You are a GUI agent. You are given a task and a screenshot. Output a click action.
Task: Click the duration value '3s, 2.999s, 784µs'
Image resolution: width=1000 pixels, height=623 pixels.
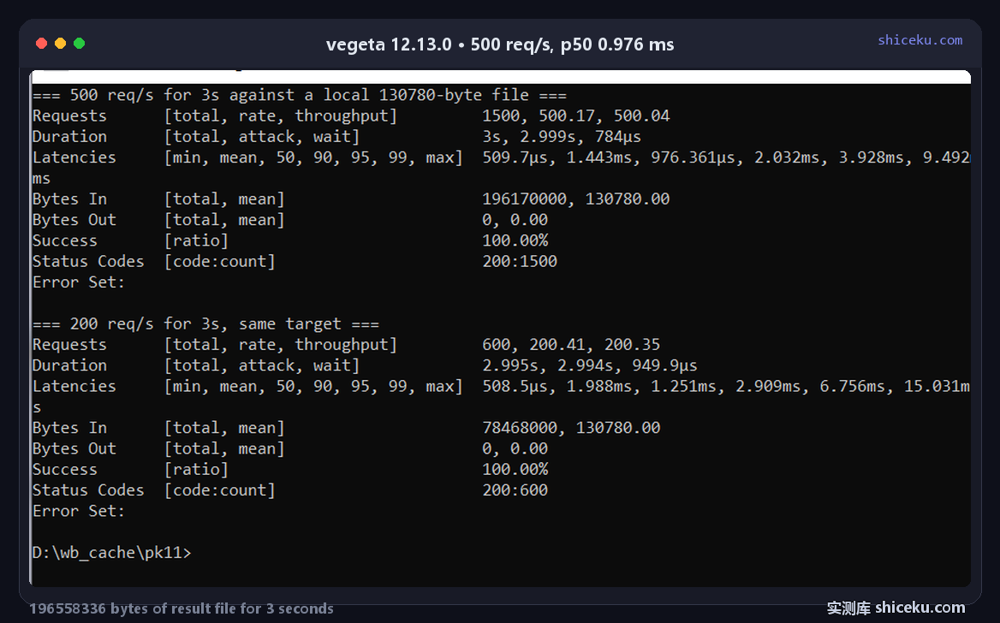point(562,137)
